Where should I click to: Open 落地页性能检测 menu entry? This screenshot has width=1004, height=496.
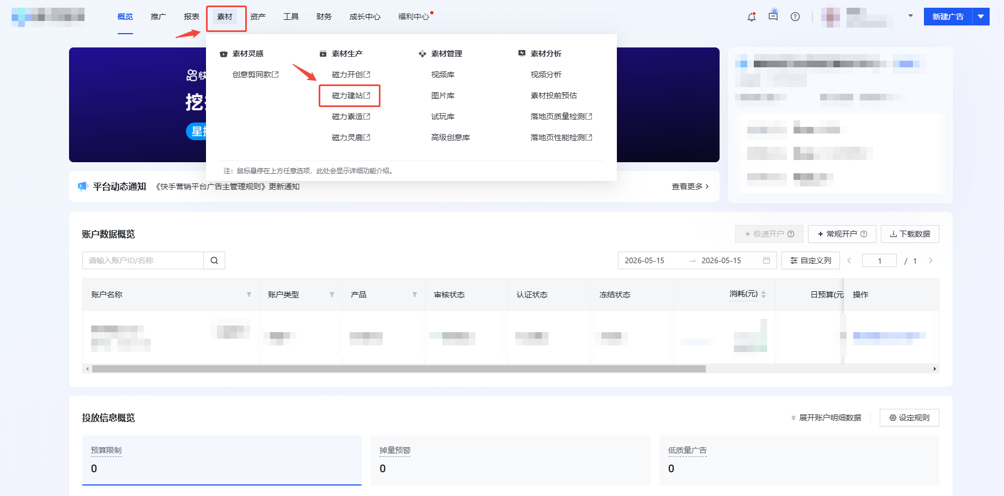click(561, 137)
